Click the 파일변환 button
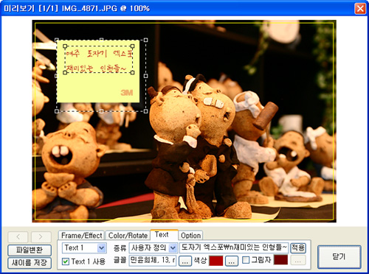The image size is (369, 274). coord(30,250)
